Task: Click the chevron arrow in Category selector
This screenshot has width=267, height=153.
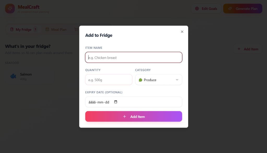Action: [x=177, y=80]
